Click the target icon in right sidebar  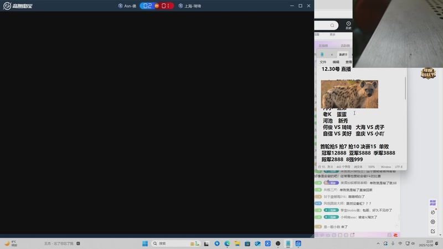pyautogui.click(x=433, y=222)
